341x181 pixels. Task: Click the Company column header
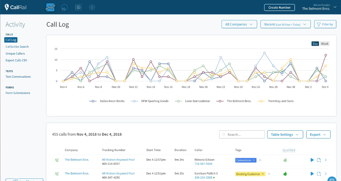71,150
